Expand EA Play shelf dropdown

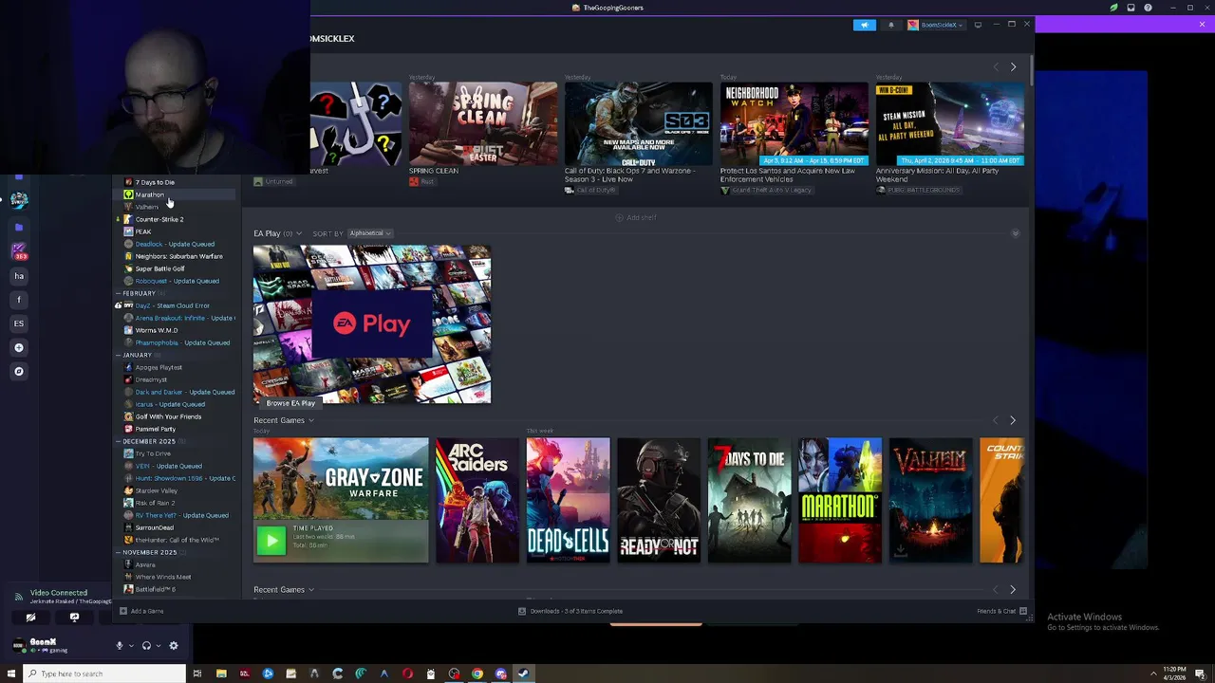click(x=298, y=233)
